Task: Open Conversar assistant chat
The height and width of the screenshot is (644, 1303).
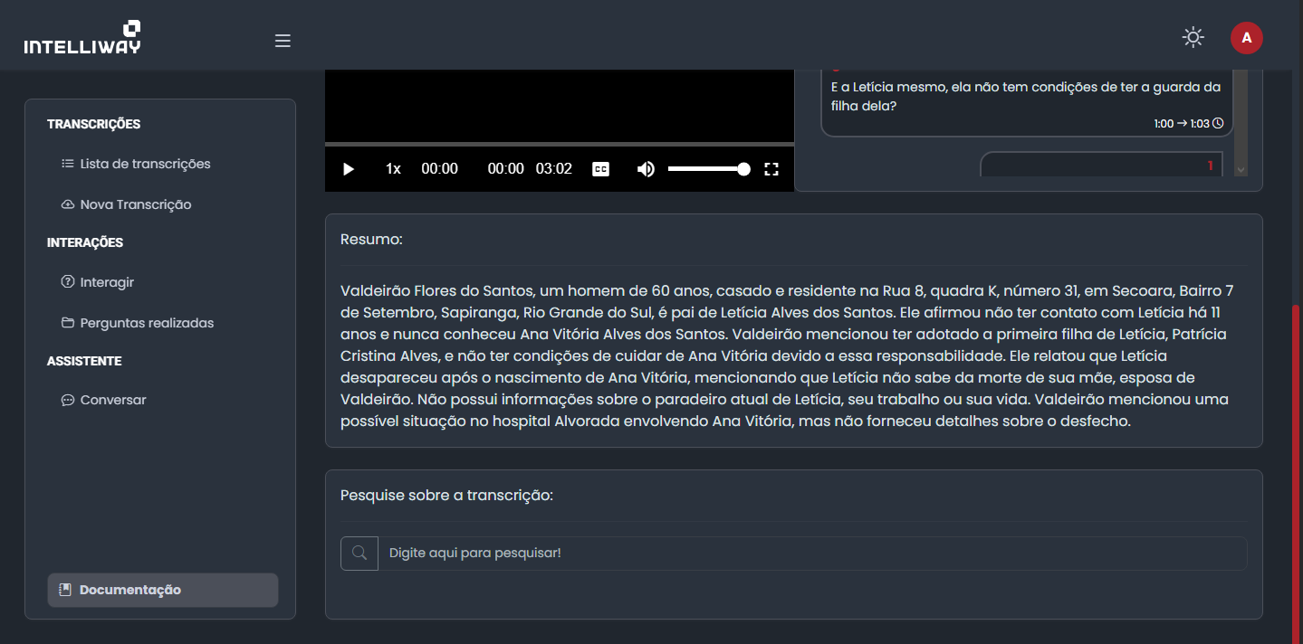Action: [x=112, y=400]
